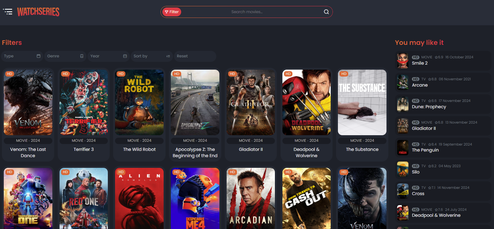This screenshot has height=229, width=494.
Task: Open the Alien Romulus poster
Action: click(x=139, y=198)
